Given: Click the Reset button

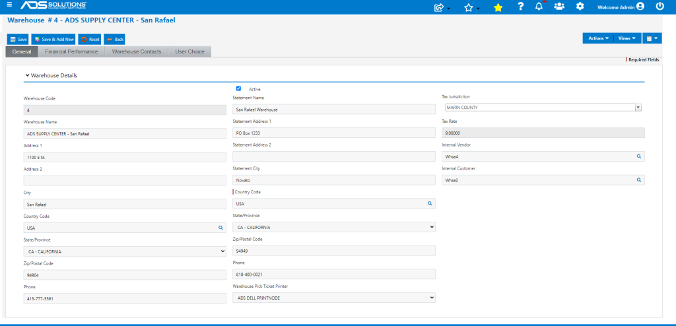Looking at the screenshot, I should pos(90,39).
